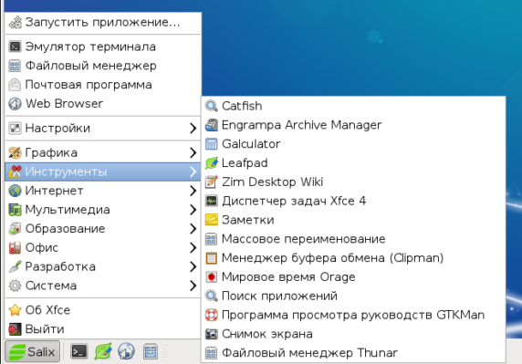Open the Офис menu category
The width and height of the screenshot is (522, 364).
point(102,248)
